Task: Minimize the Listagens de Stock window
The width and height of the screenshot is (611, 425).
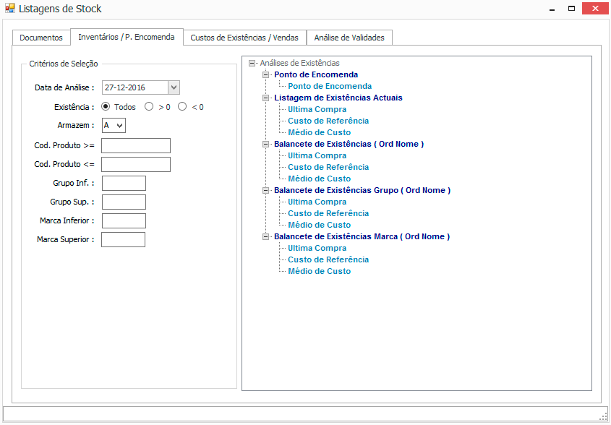Action: click(552, 9)
